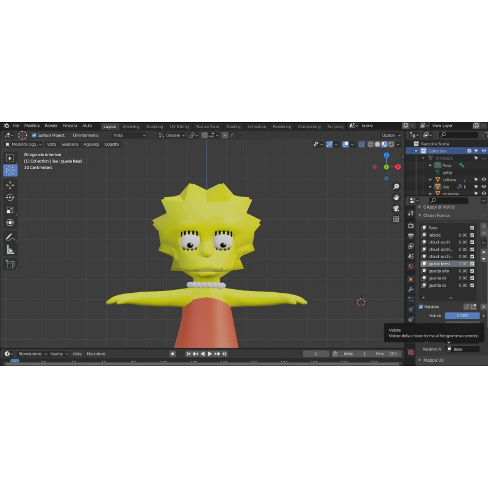The width and height of the screenshot is (488, 488).
Task: Toggle guarda alto shape key checkbox
Action: (472, 271)
